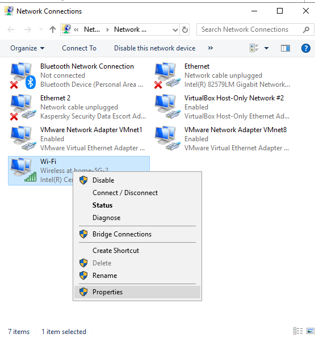
Task: Refresh the Network Connections view
Action: click(x=184, y=29)
